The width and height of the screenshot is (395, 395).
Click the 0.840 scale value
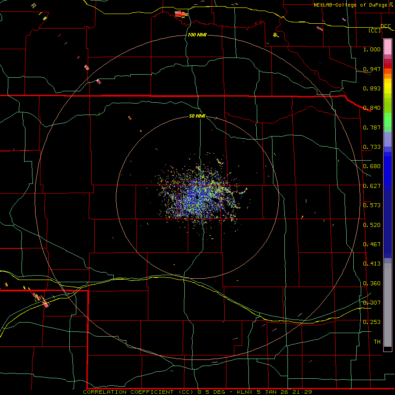click(x=372, y=108)
